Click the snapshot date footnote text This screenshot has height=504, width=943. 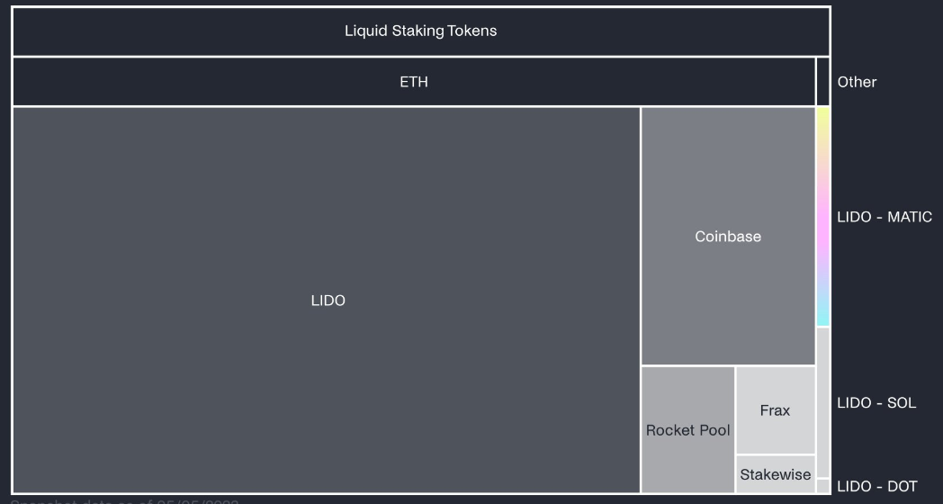pos(126,499)
